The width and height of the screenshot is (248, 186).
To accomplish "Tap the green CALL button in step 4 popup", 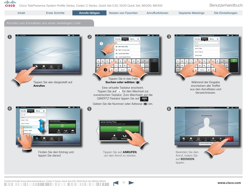I will pos(62,126).
